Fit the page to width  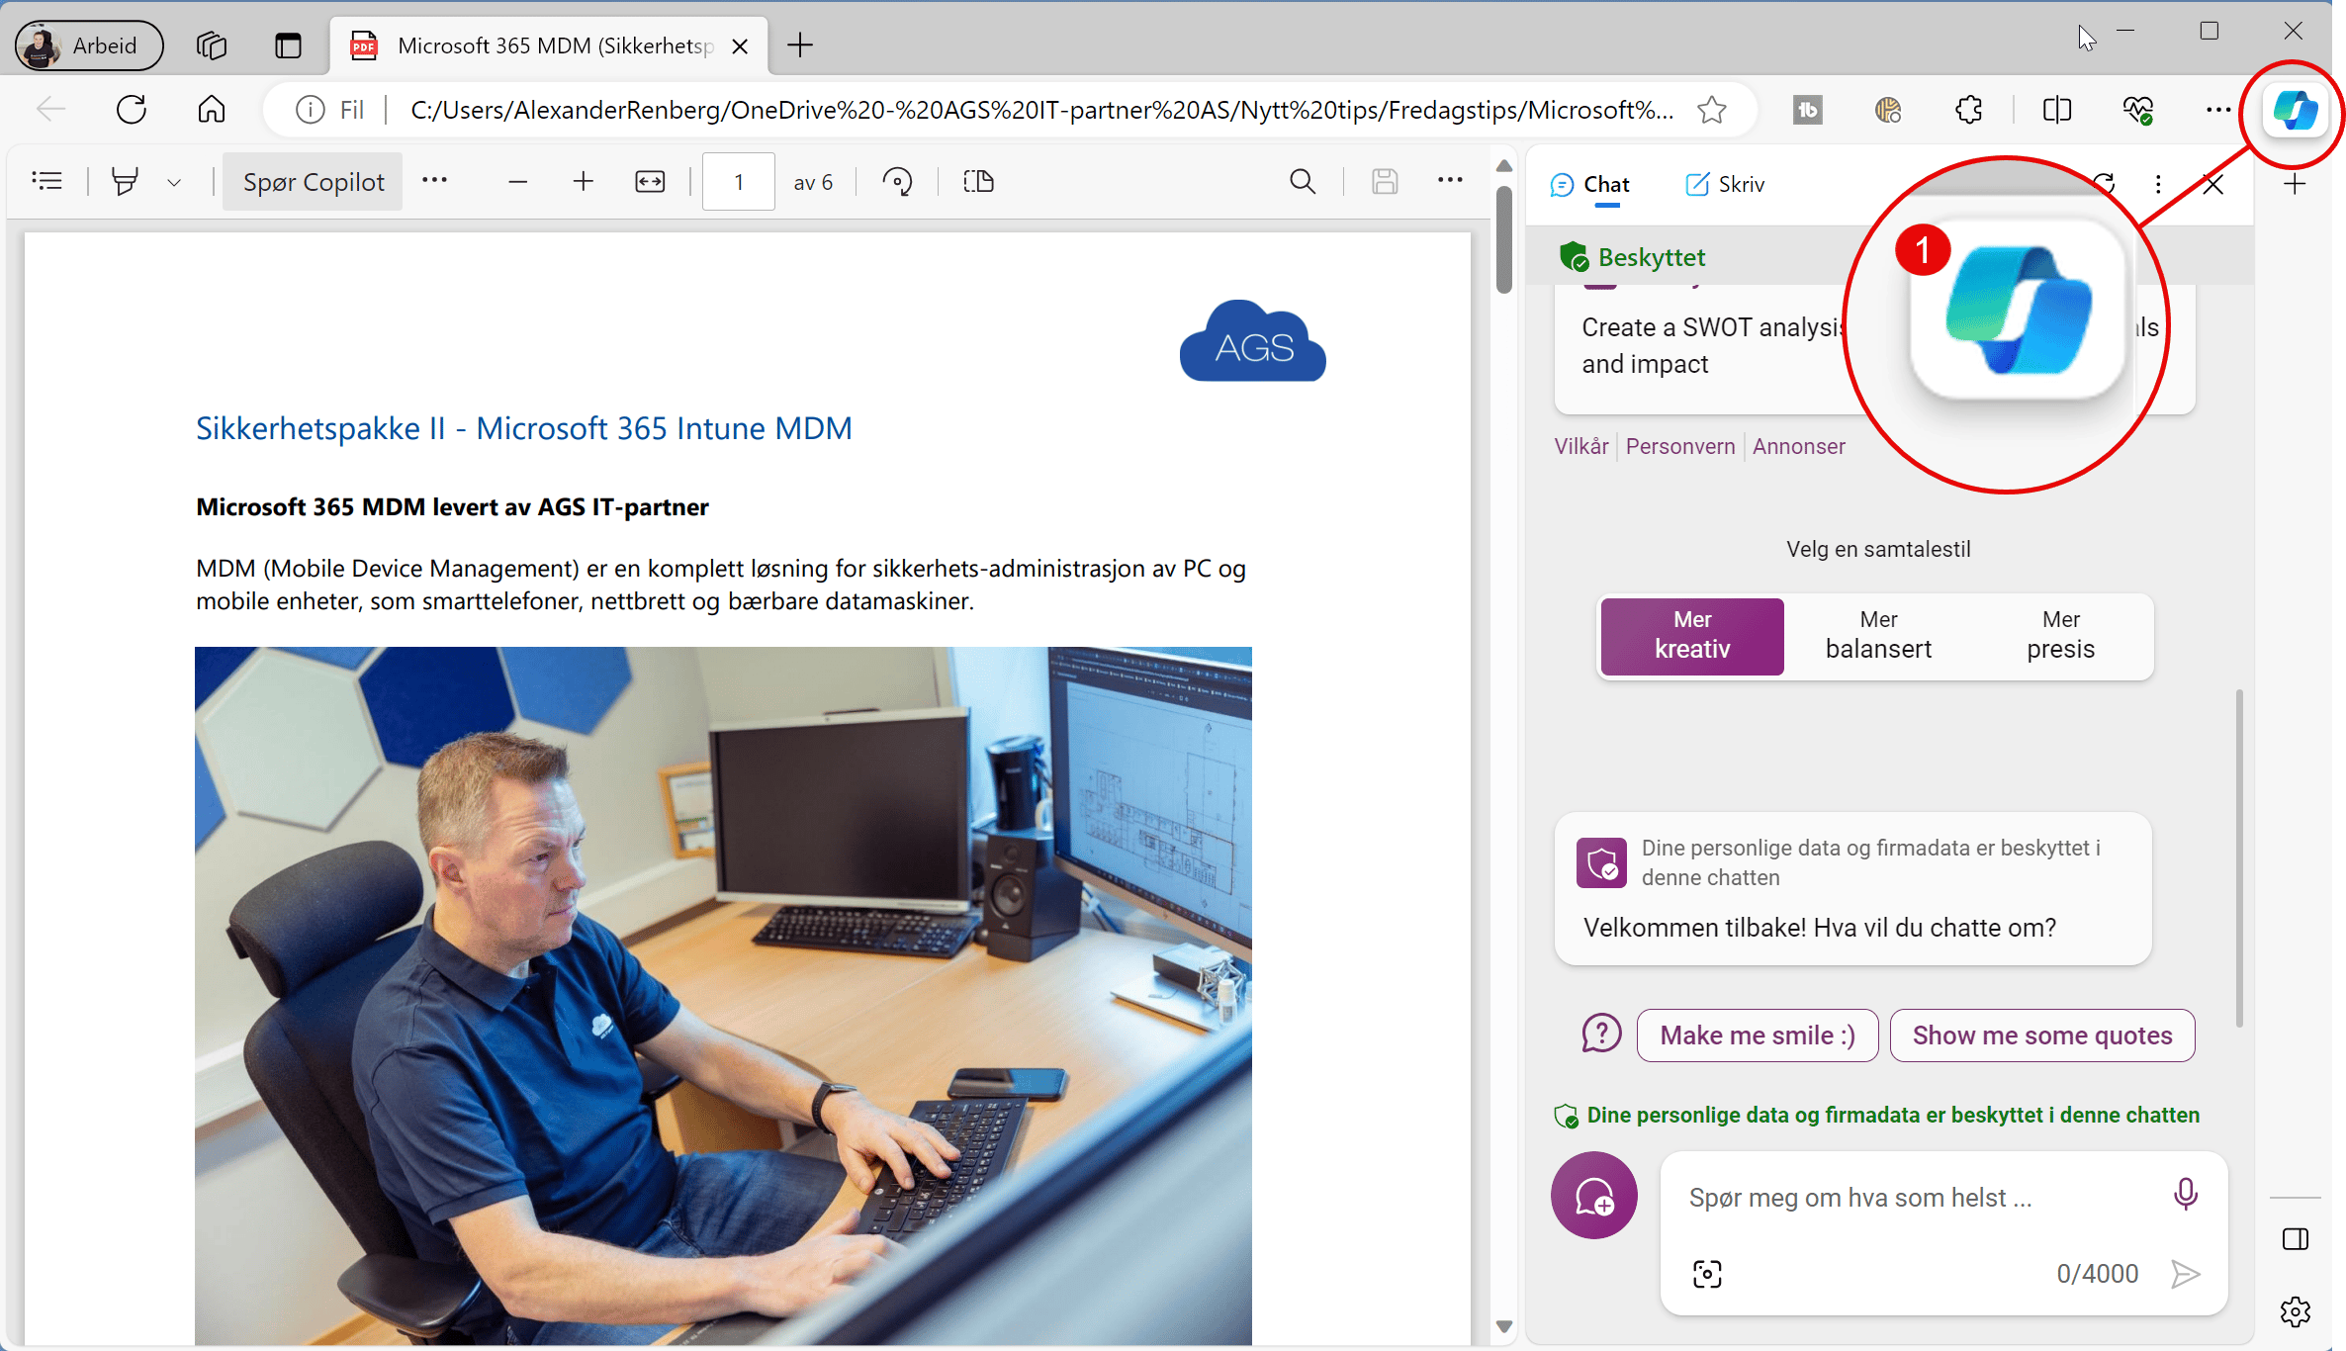(650, 181)
